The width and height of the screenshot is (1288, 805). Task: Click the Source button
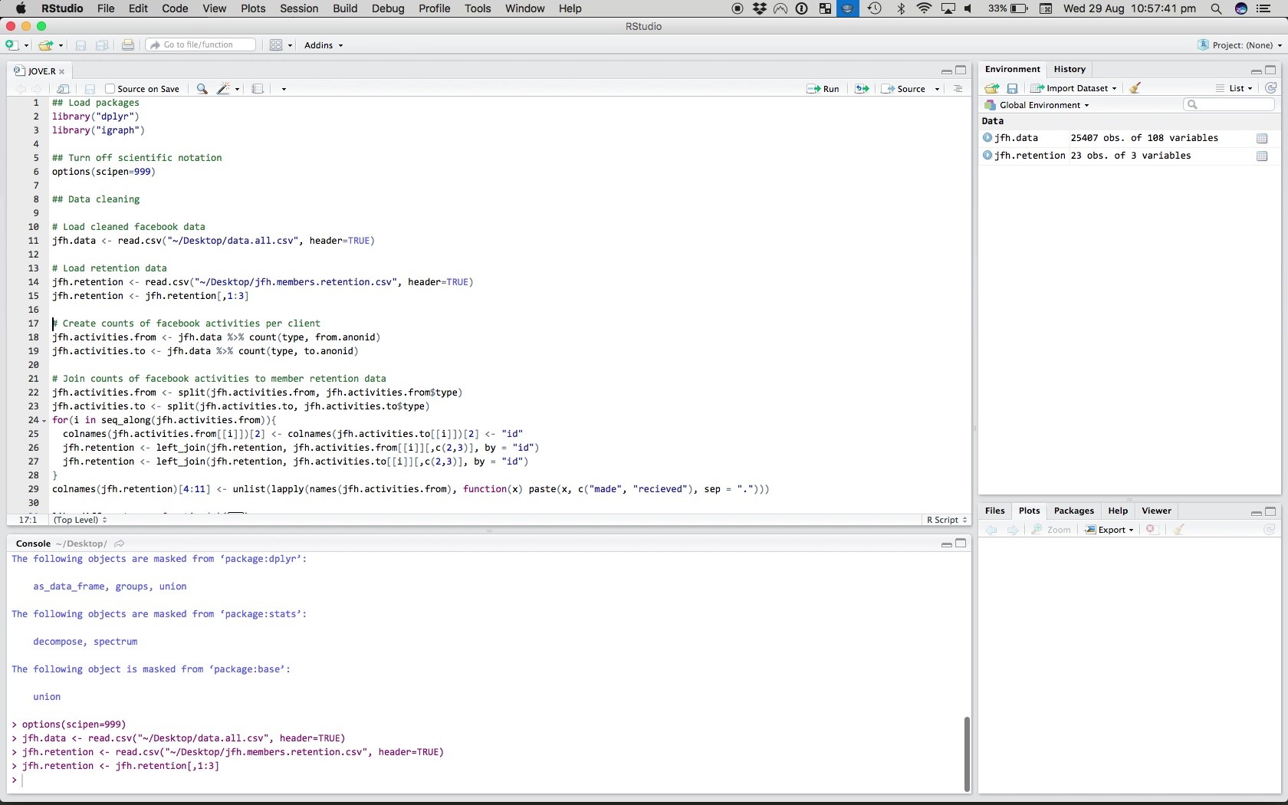tap(905, 89)
